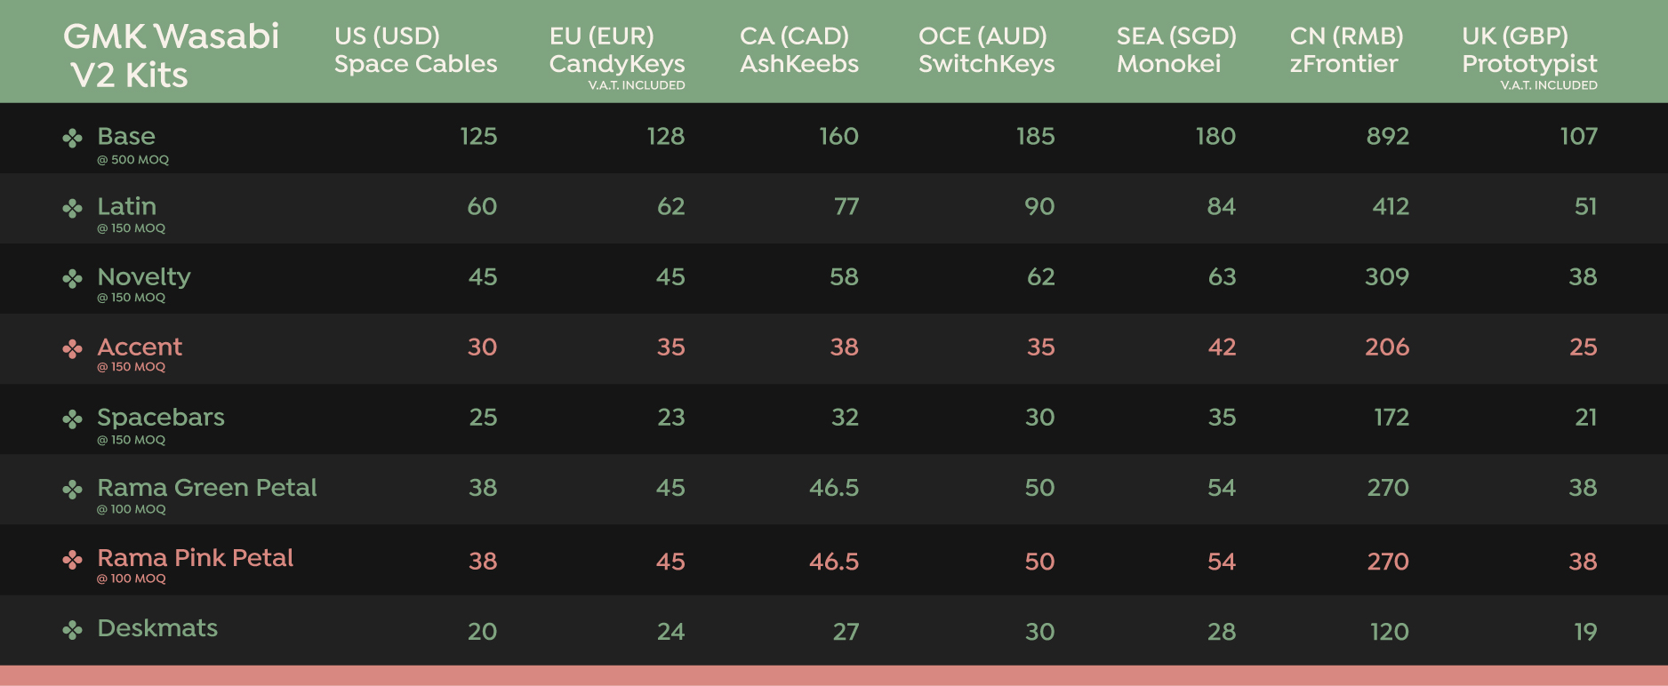Click the flower icon beside Rama Green Petal
1668x686 pixels.
72,489
